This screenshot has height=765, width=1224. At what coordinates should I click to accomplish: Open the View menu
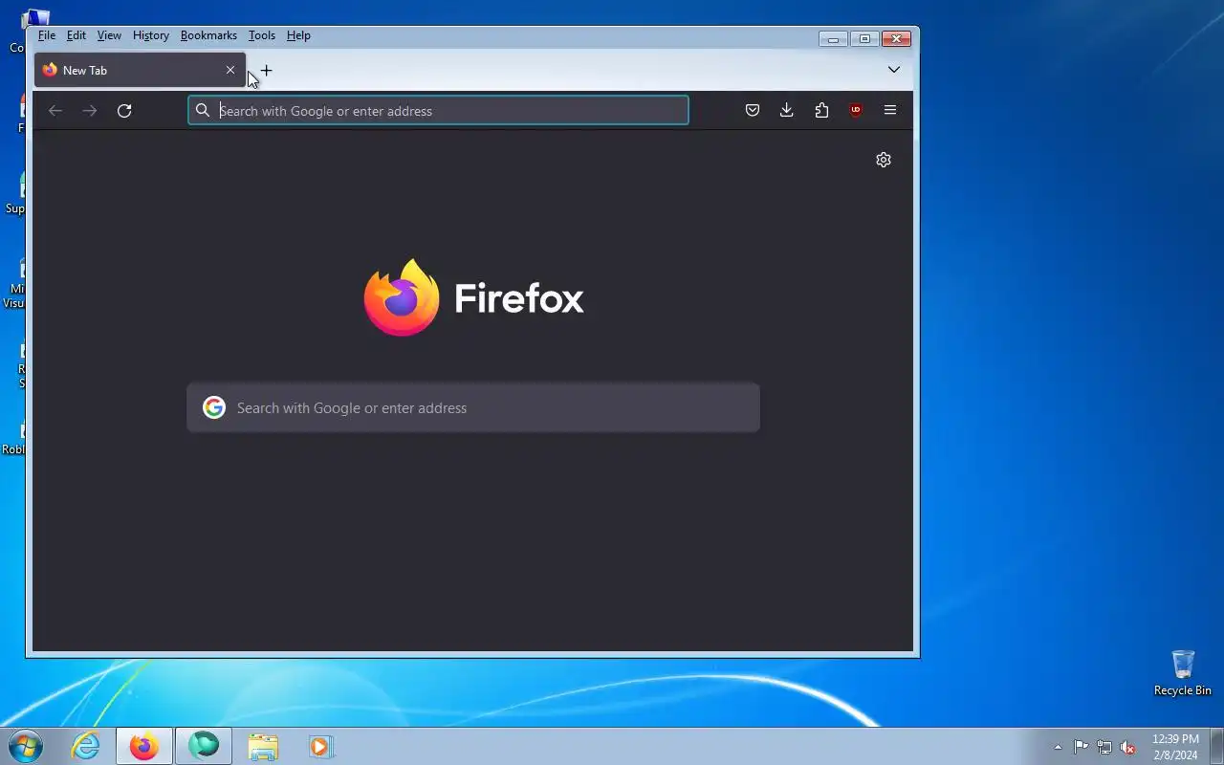point(109,35)
